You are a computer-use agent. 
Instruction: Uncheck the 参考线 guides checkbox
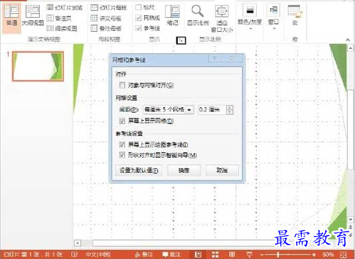(x=138, y=28)
